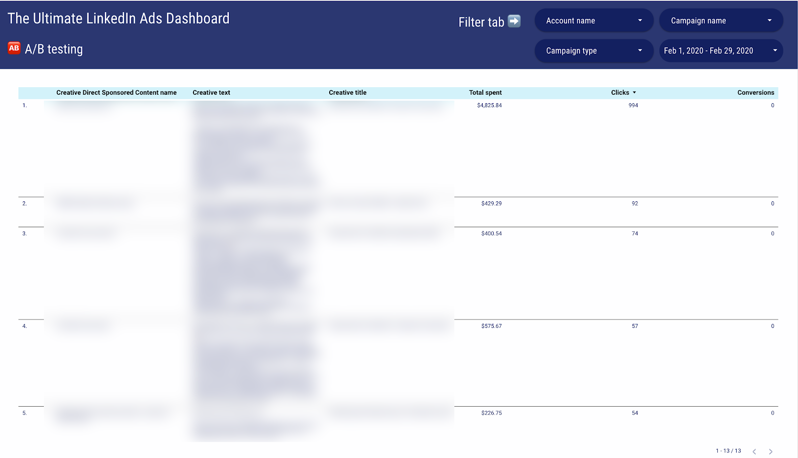Sort by Conversions column header
Screen dimensions: 798x458
tap(755, 93)
